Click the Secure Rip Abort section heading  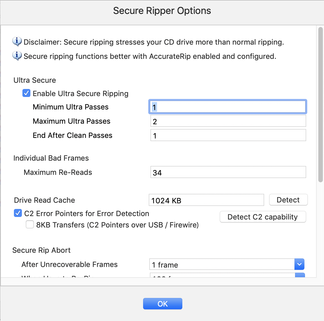(x=41, y=250)
